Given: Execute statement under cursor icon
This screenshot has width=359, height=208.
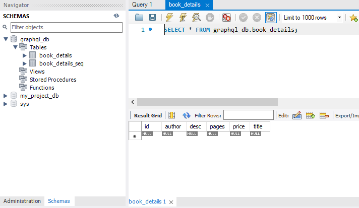Looking at the screenshot, I should [x=183, y=17].
